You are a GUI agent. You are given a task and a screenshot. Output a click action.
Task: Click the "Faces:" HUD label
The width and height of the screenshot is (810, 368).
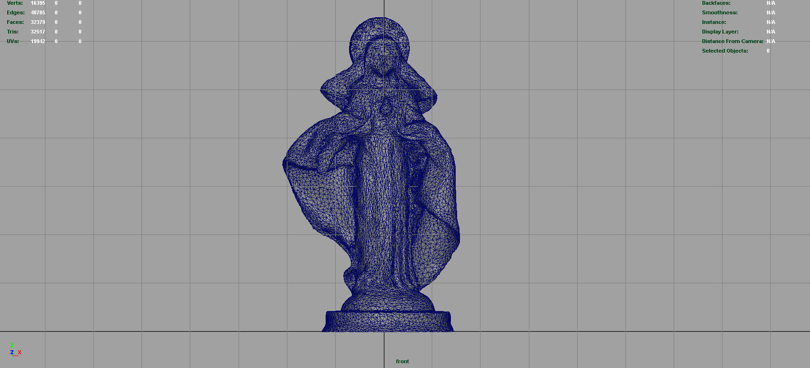pyautogui.click(x=15, y=22)
